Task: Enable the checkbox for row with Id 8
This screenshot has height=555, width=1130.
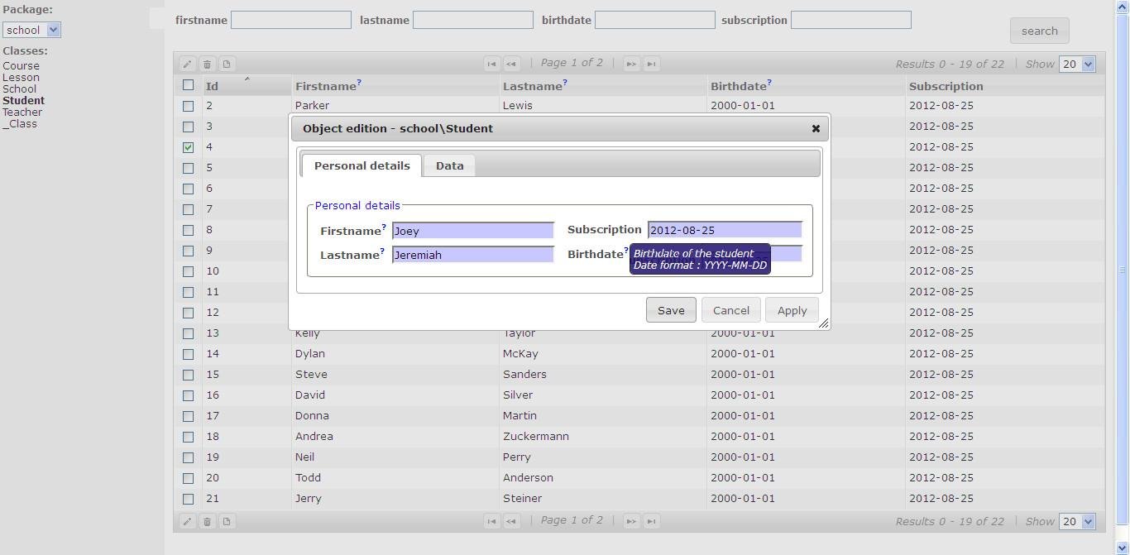Action: pos(189,230)
